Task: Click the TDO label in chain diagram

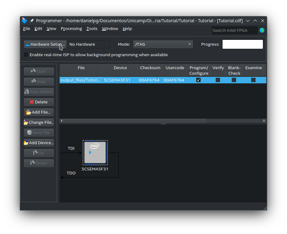Action: pyautogui.click(x=71, y=173)
